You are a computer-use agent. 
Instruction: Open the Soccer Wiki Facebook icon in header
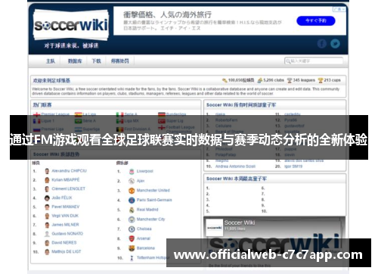coord(322,44)
